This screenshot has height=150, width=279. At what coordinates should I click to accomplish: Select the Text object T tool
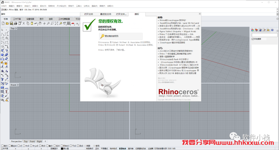pos(2,79)
